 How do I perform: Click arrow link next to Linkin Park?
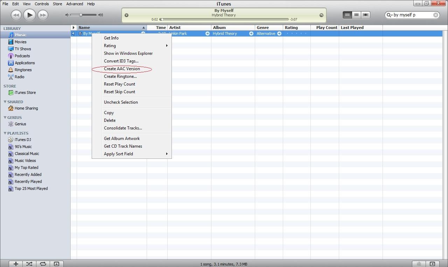pos(207,34)
